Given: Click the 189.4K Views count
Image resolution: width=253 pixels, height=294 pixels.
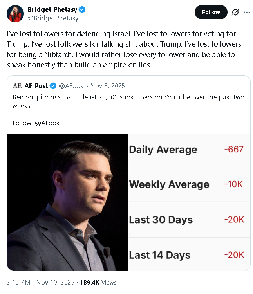Looking at the screenshot, I should 98,282.
